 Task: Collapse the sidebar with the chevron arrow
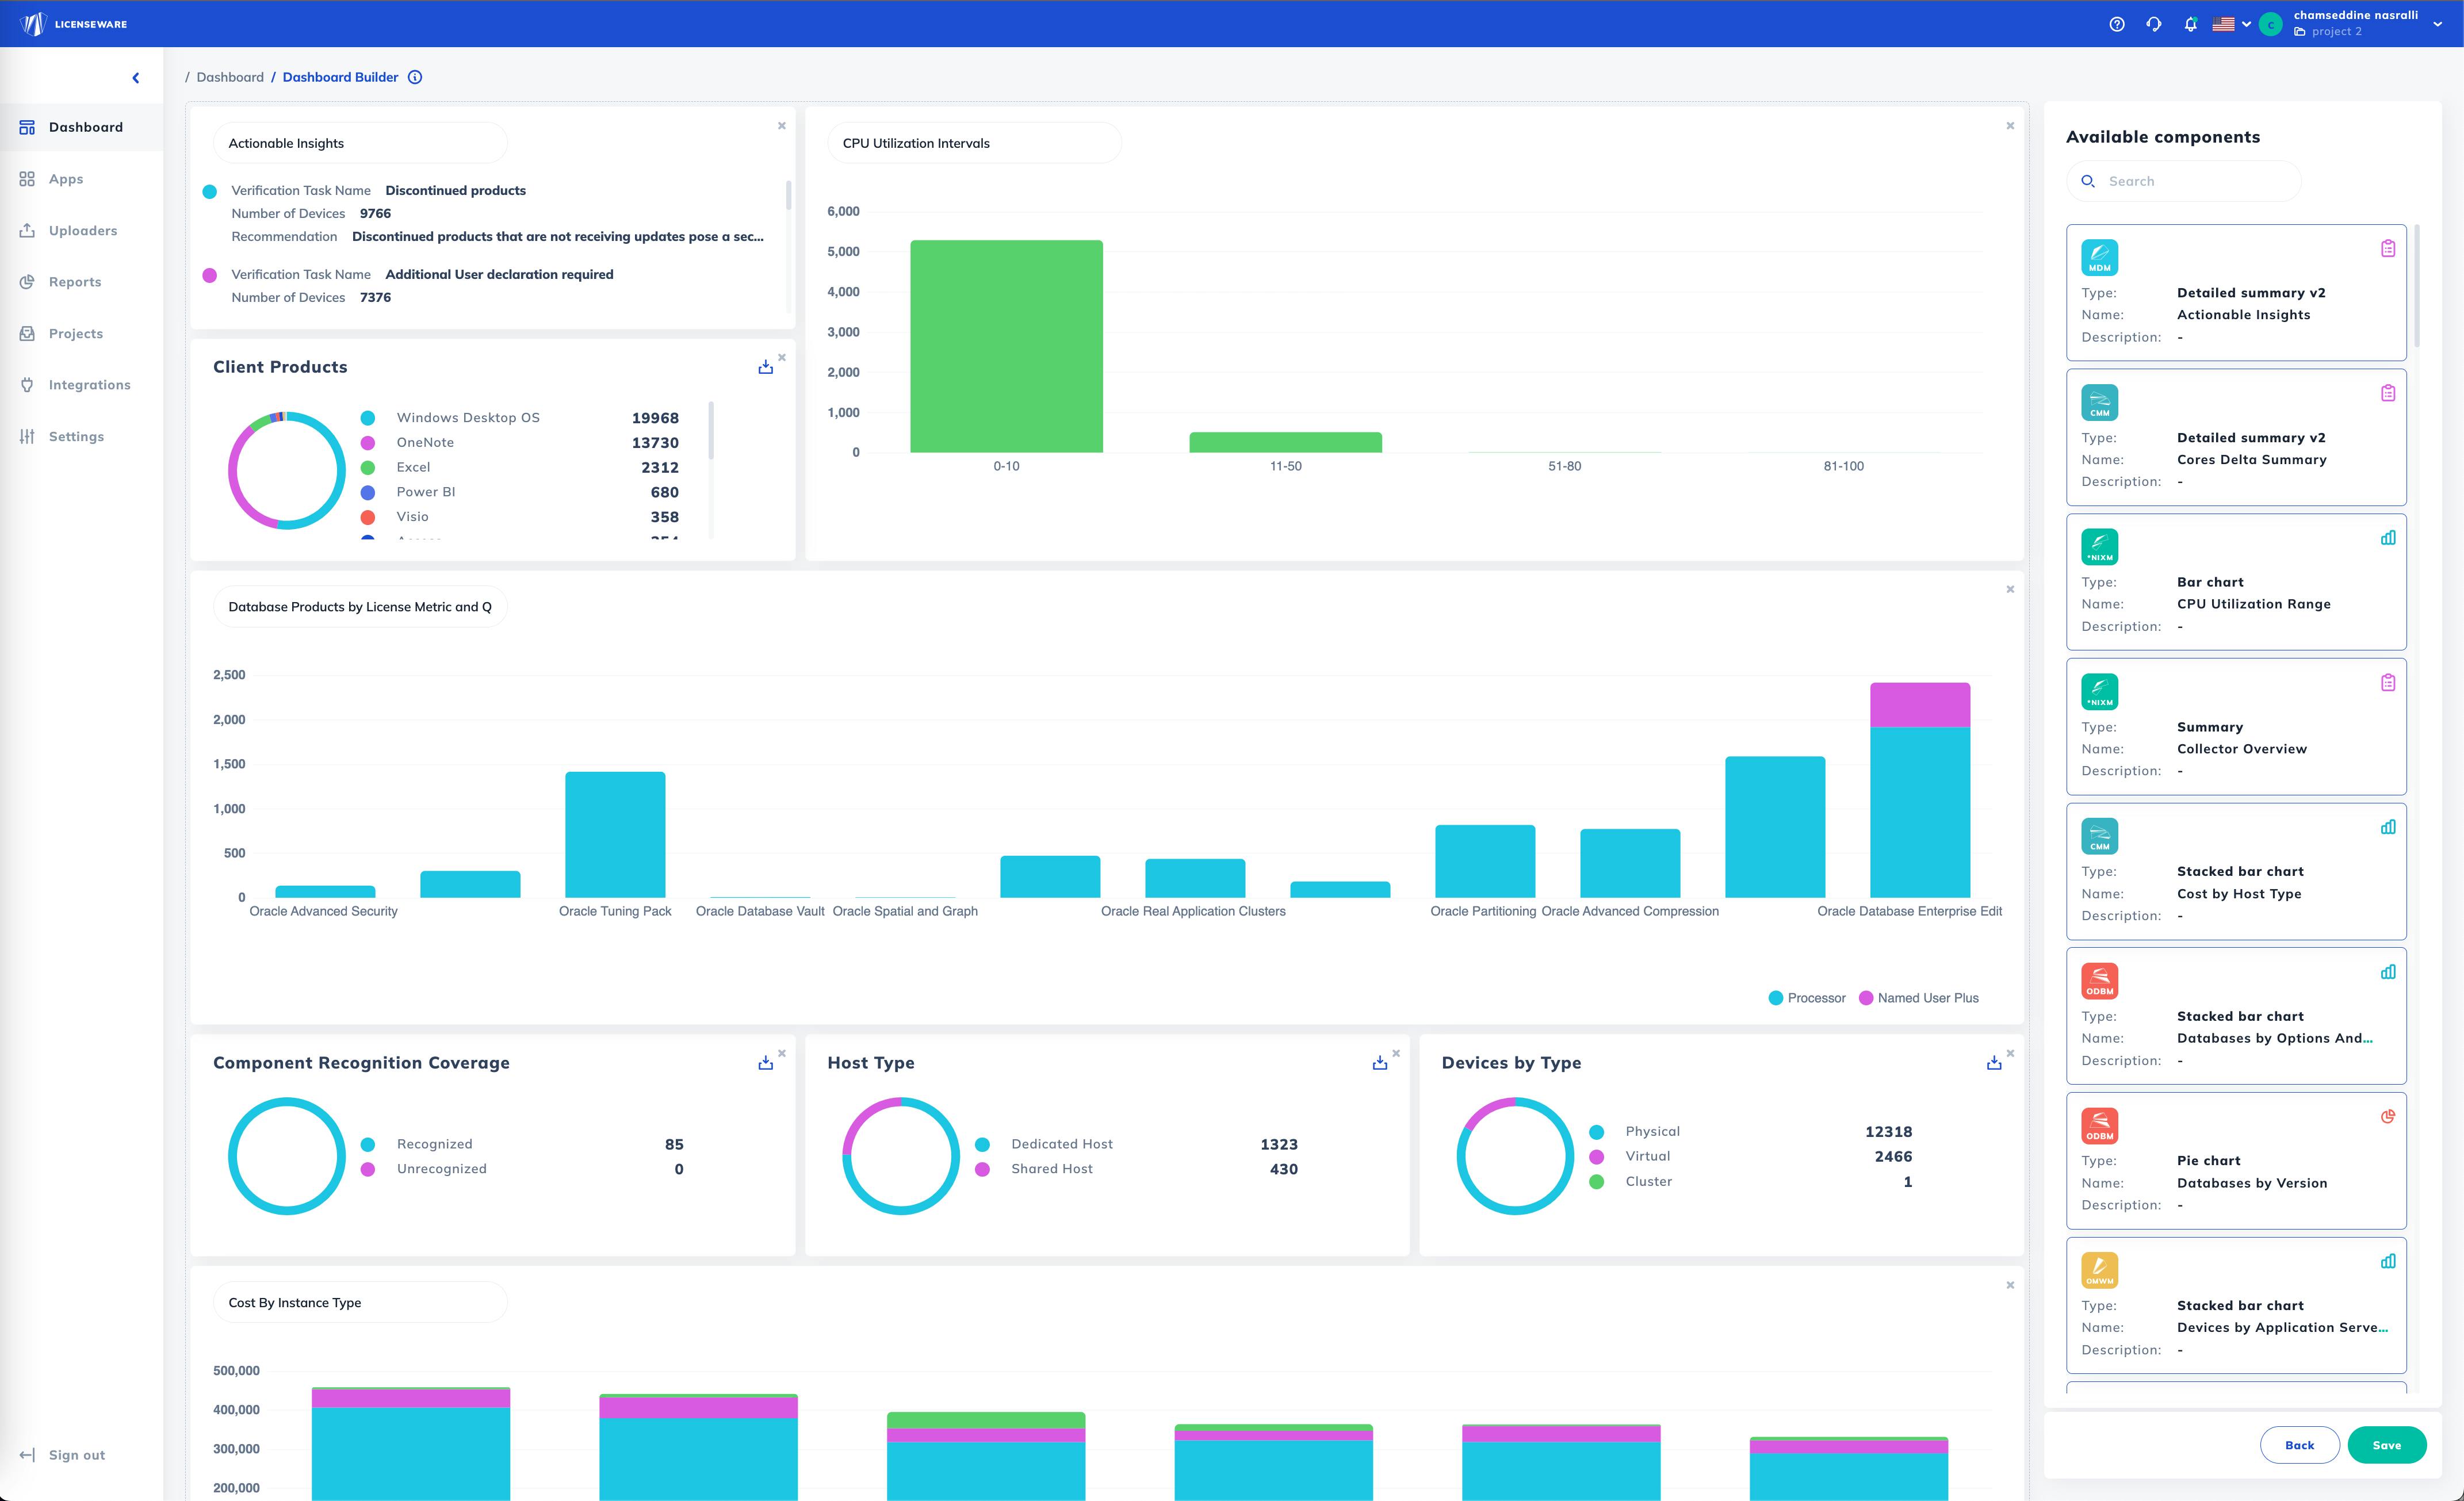click(136, 78)
